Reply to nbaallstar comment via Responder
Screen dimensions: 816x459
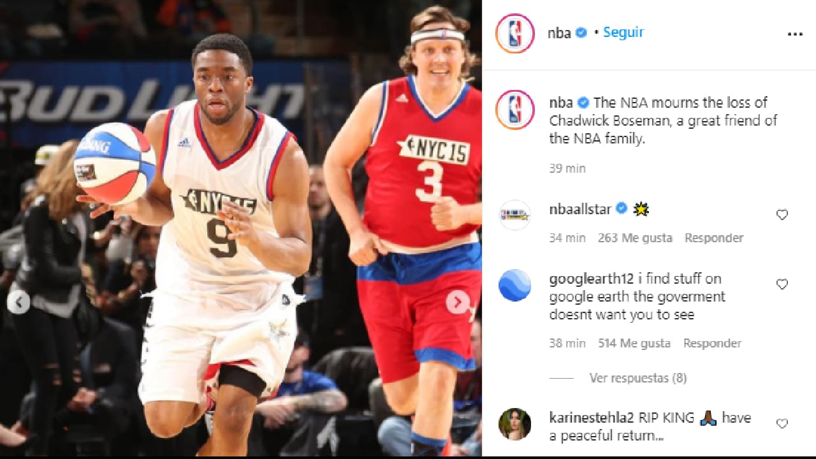[x=714, y=238]
